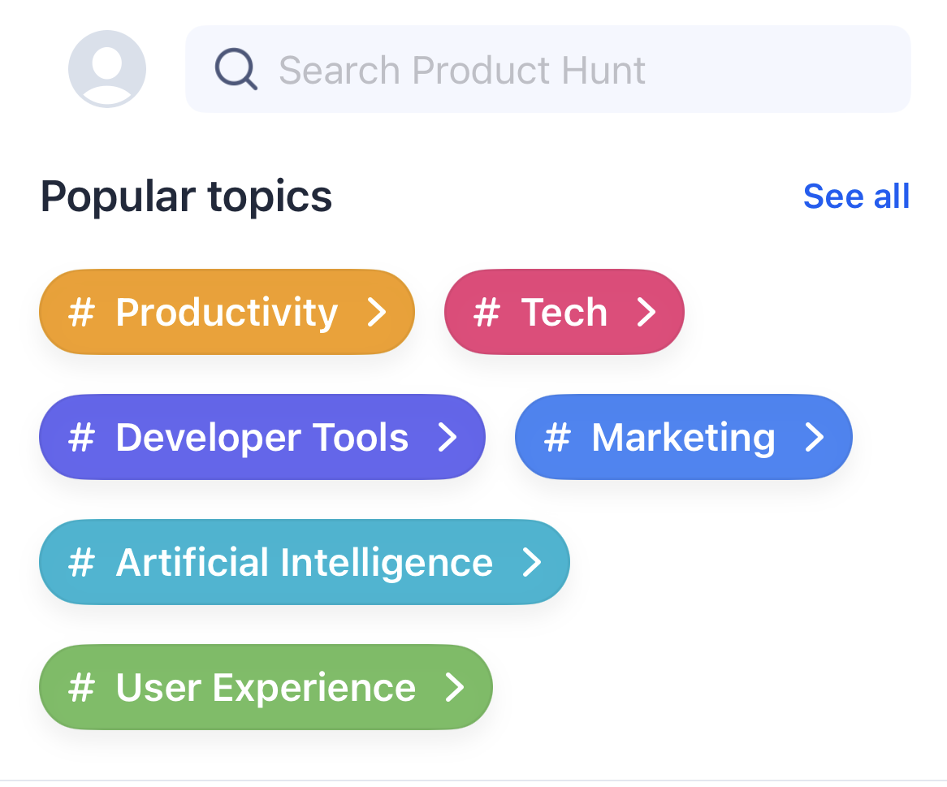The width and height of the screenshot is (947, 787).
Task: Expand the Developer Tools chevron arrow
Action: [x=448, y=438]
